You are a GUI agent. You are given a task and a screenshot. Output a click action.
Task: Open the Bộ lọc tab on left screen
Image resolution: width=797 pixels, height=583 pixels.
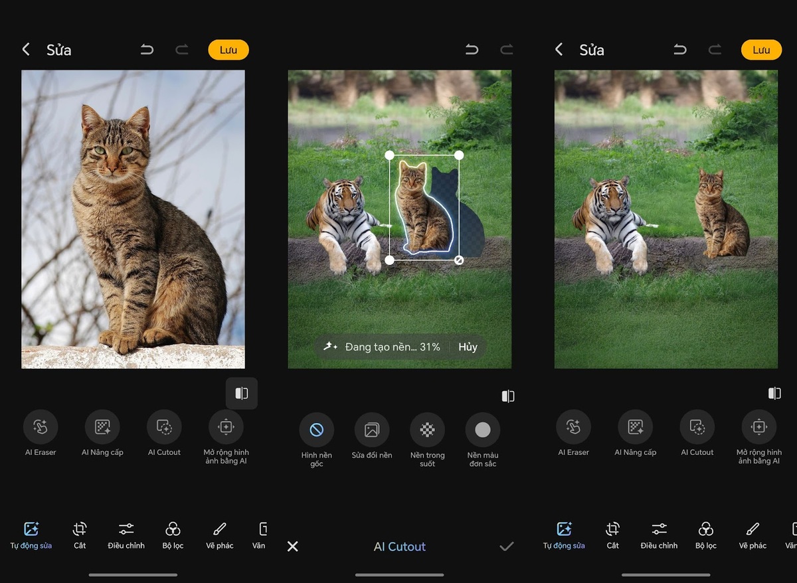pyautogui.click(x=173, y=536)
